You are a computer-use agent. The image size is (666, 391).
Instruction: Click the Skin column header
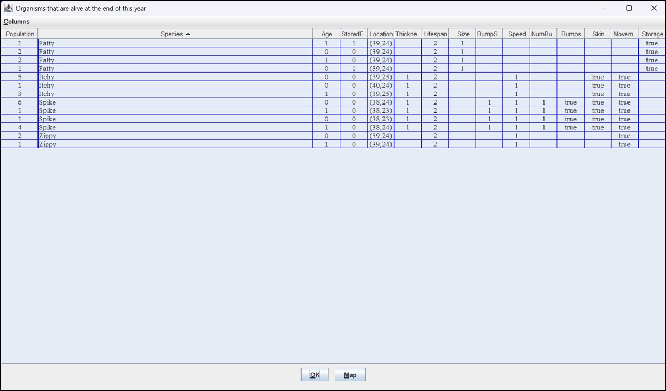pyautogui.click(x=598, y=34)
